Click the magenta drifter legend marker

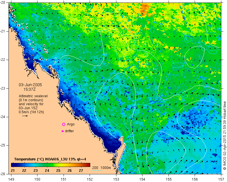coord(63,131)
